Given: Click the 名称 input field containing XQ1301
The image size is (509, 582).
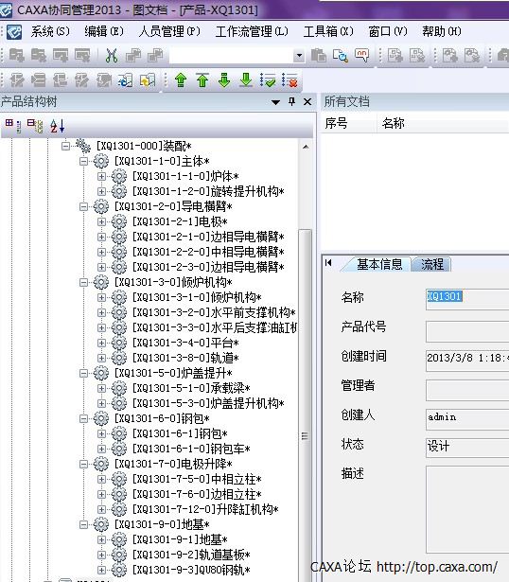Looking at the screenshot, I should pos(467,298).
